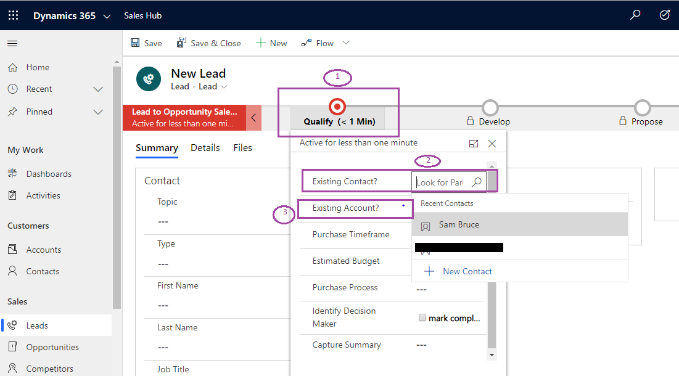Click the search magnifier in top bar

pos(635,15)
